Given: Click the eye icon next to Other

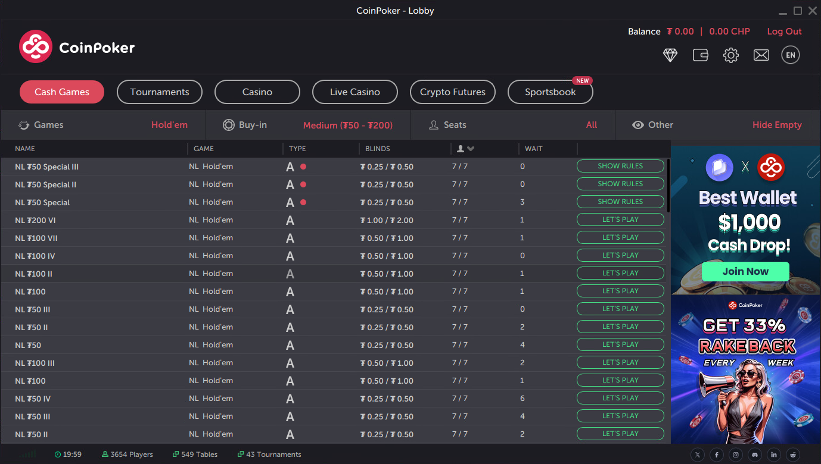Looking at the screenshot, I should 638,125.
